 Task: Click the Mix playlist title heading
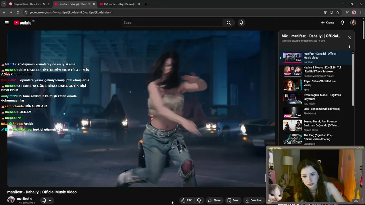311,36
